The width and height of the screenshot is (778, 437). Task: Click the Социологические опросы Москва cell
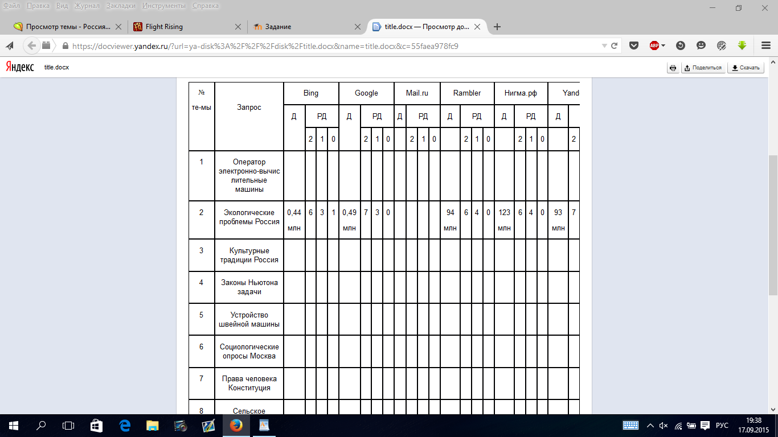pyautogui.click(x=249, y=351)
